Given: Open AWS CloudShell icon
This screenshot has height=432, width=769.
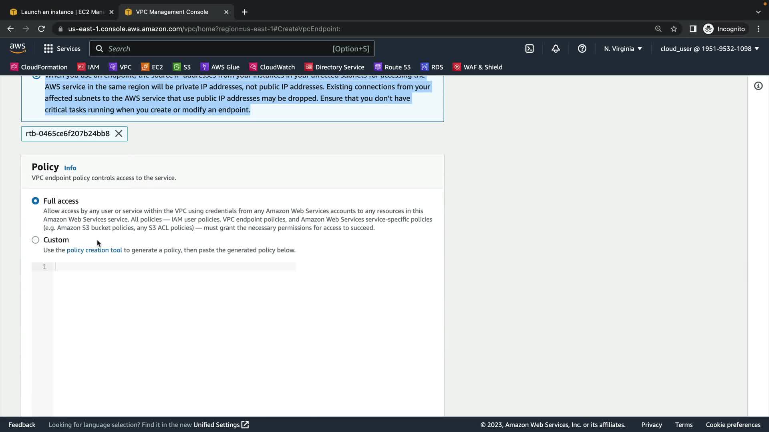Looking at the screenshot, I should click(529, 49).
